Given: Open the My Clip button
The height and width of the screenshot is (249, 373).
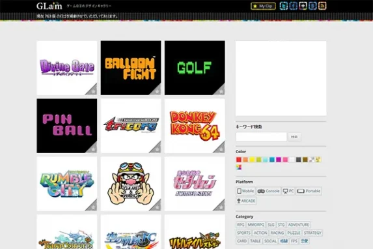Looking at the screenshot, I should click(x=263, y=6).
